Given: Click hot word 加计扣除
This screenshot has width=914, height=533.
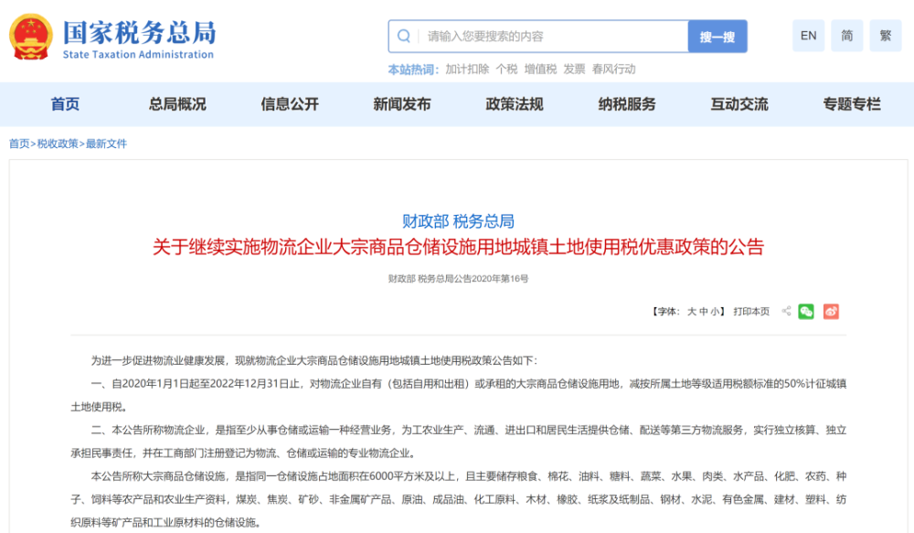Looking at the screenshot, I should pyautogui.click(x=467, y=69).
